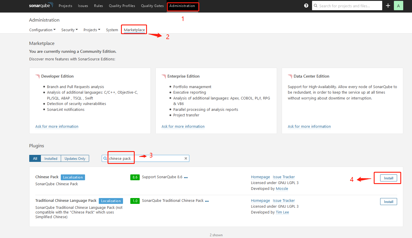Open the Administration menu

tap(183, 6)
